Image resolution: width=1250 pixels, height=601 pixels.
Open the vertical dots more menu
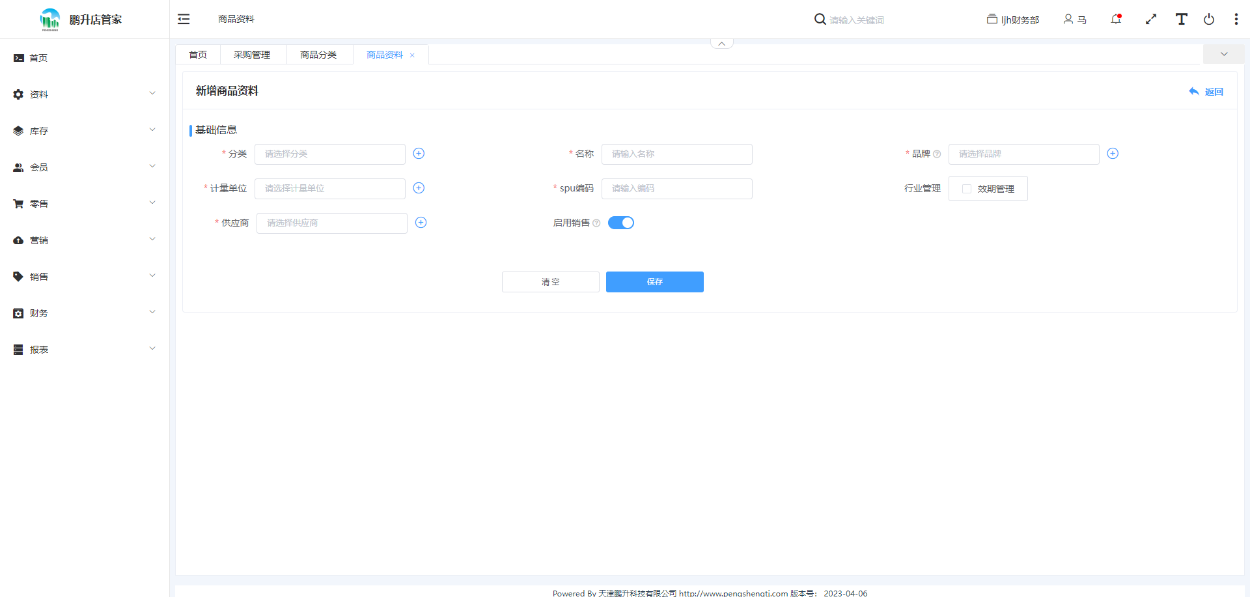pyautogui.click(x=1236, y=19)
